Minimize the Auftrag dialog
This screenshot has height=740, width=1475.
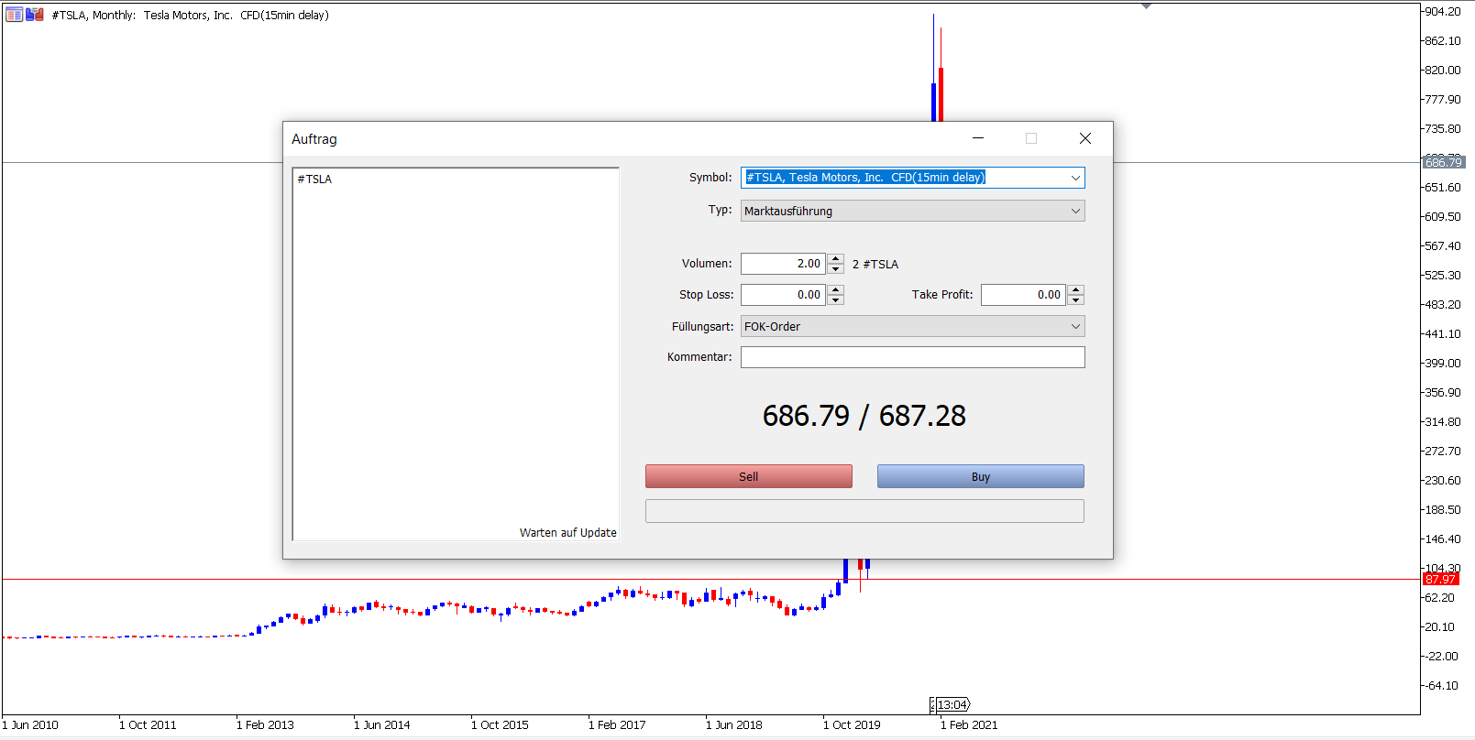click(978, 138)
